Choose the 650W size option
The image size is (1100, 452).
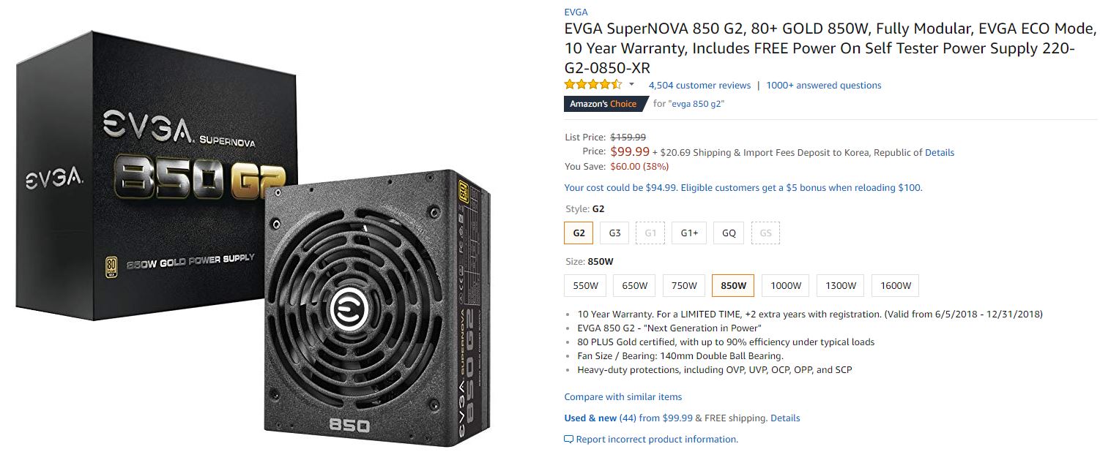click(634, 285)
